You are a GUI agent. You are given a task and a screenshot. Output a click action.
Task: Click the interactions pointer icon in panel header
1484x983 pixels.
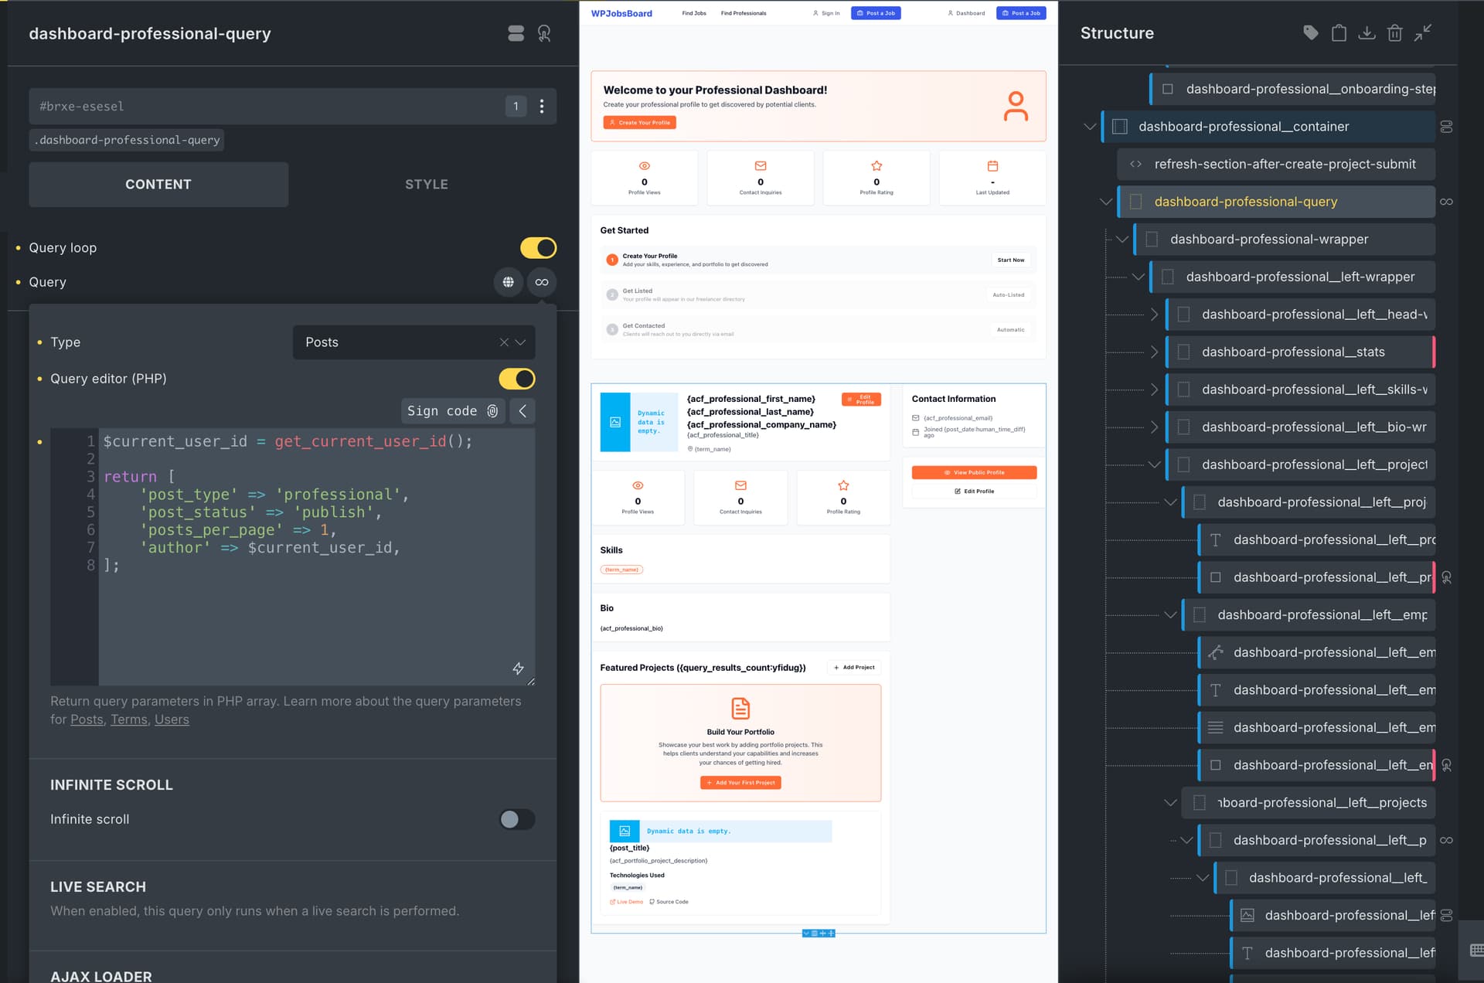544,33
